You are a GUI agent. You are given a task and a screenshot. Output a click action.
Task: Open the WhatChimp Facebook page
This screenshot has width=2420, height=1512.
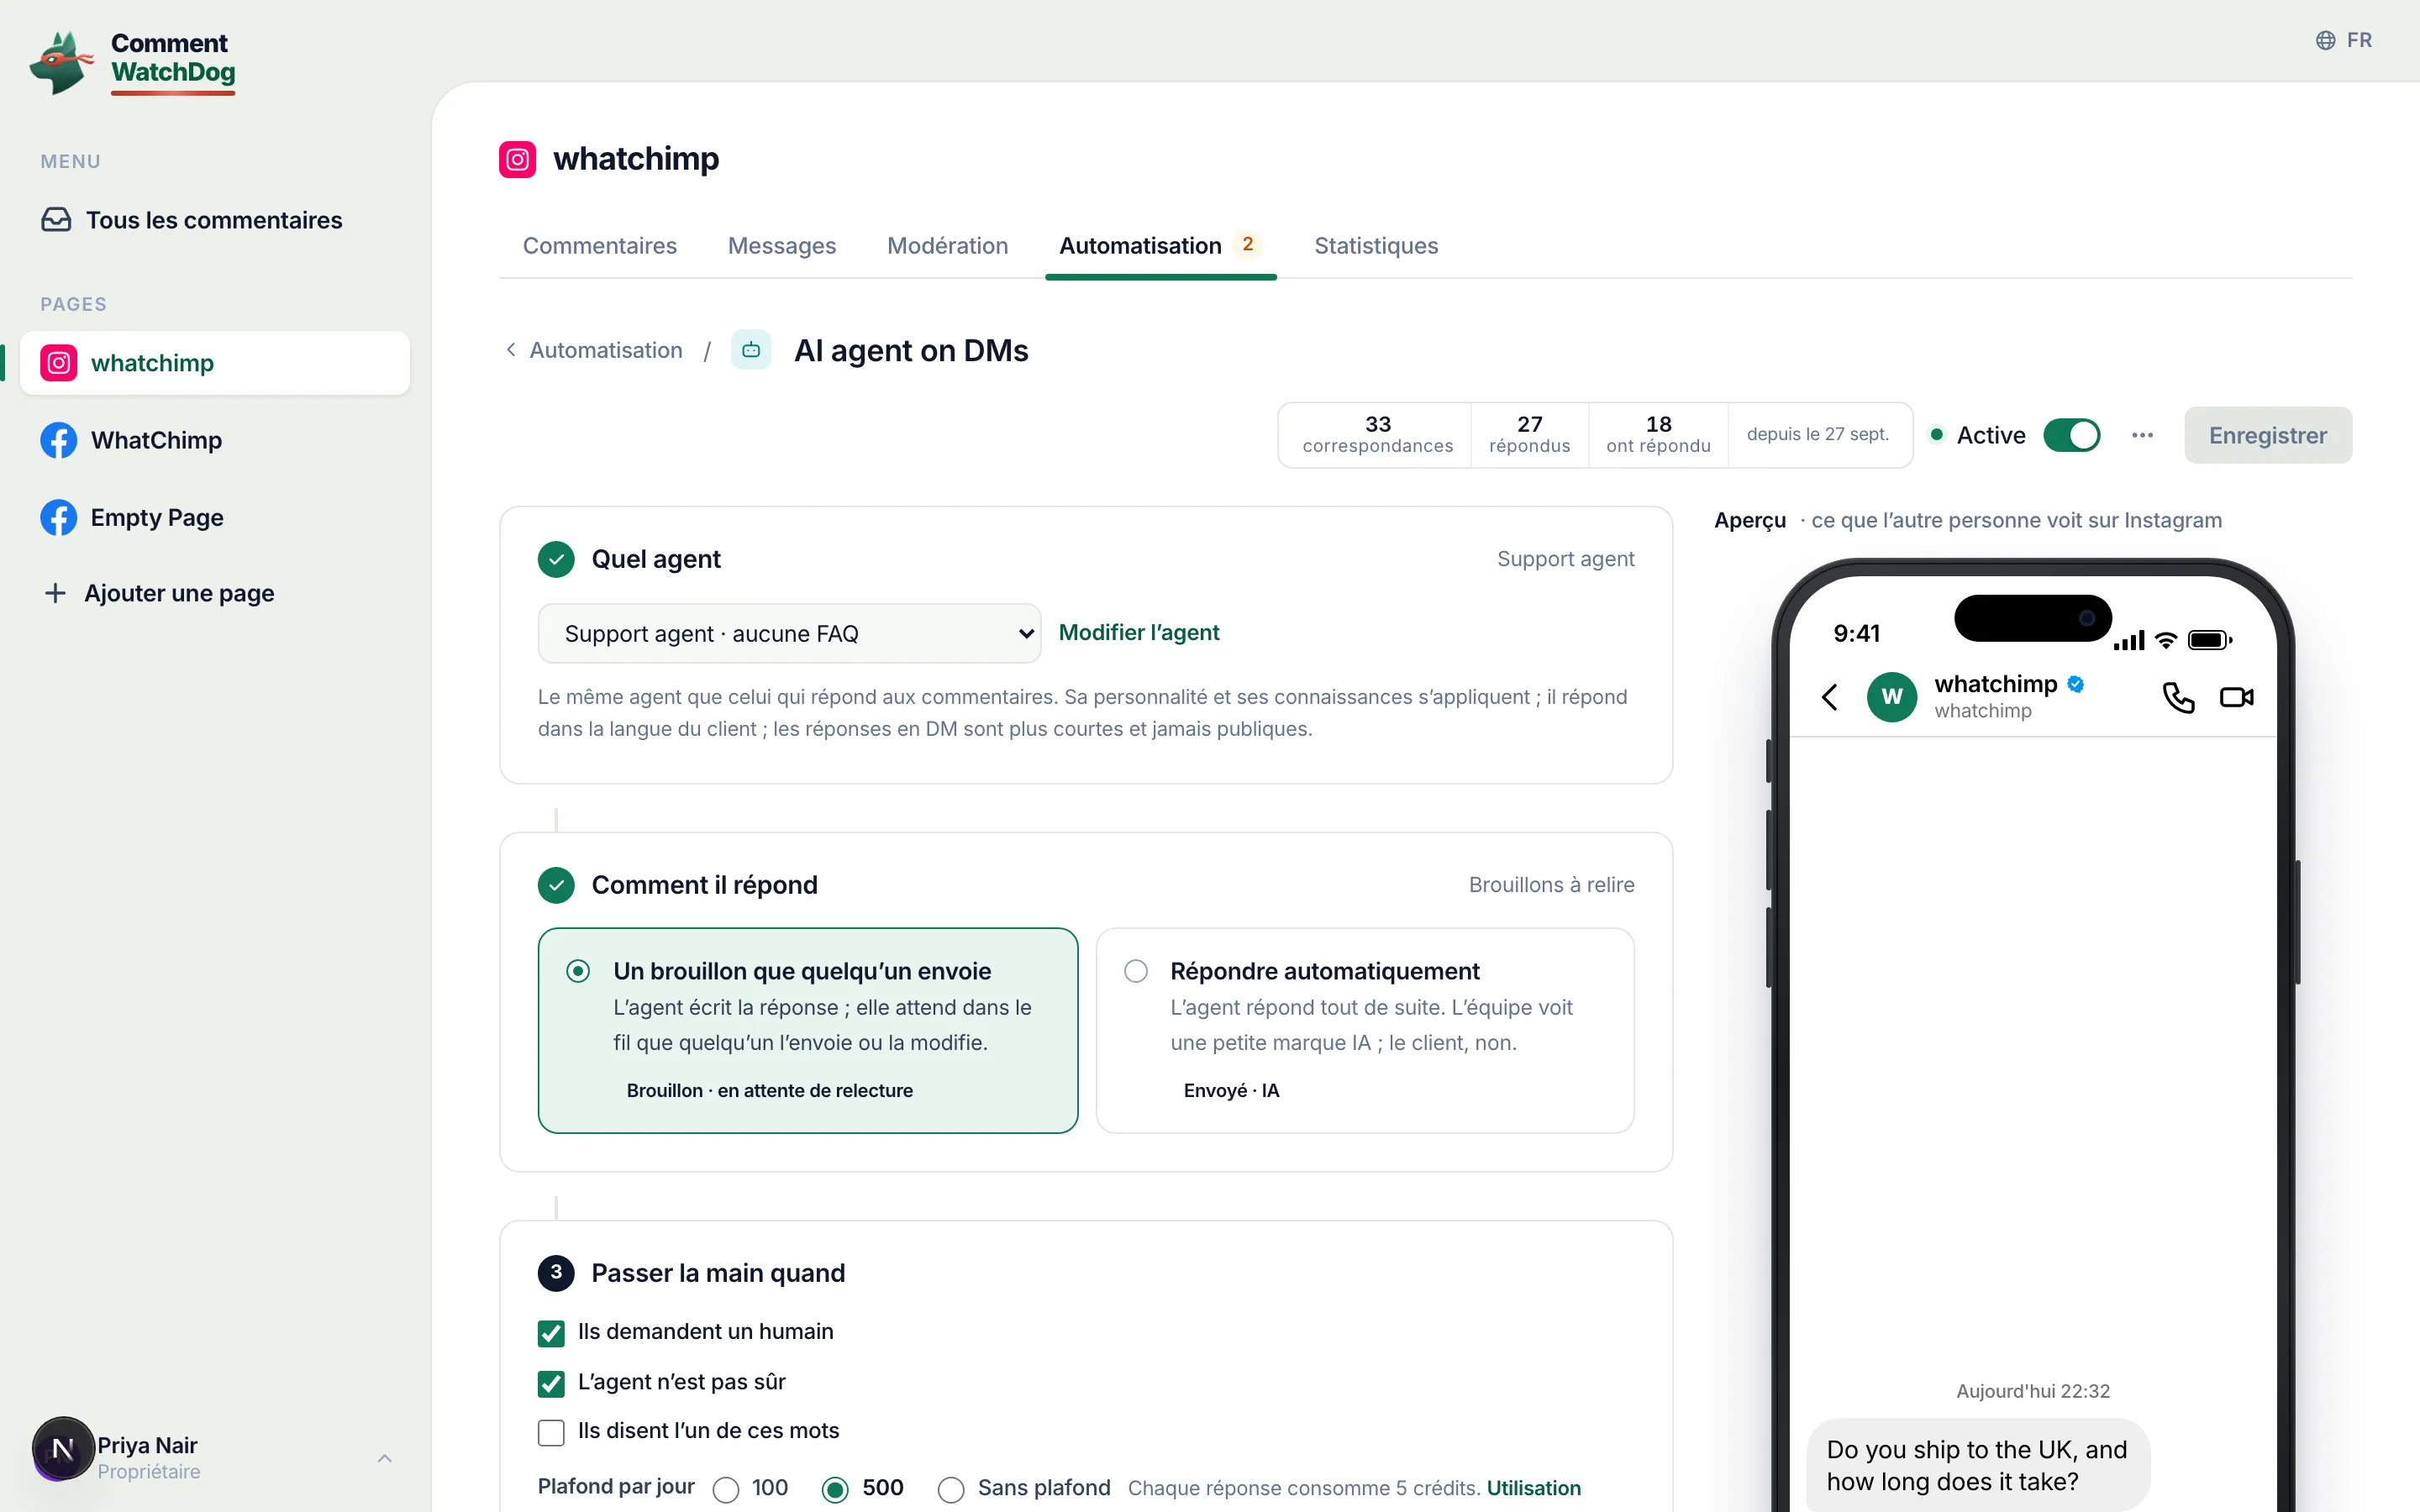(x=215, y=440)
